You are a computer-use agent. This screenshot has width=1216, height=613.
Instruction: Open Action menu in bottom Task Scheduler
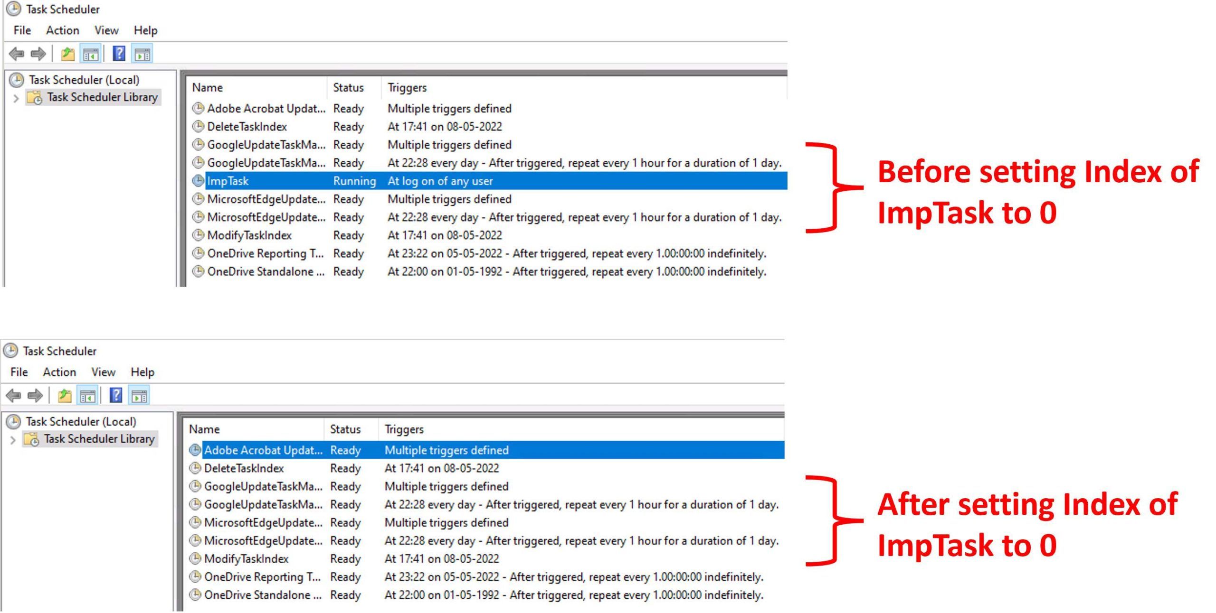(x=60, y=372)
